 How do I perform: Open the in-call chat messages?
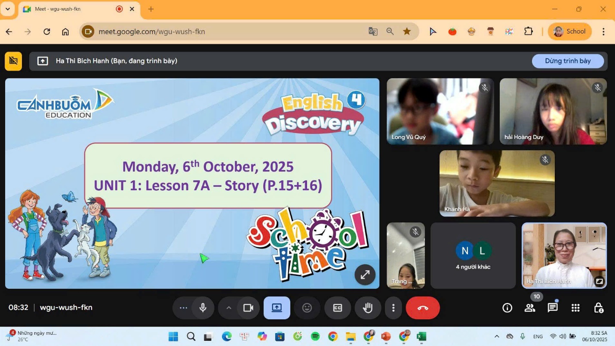click(x=553, y=308)
